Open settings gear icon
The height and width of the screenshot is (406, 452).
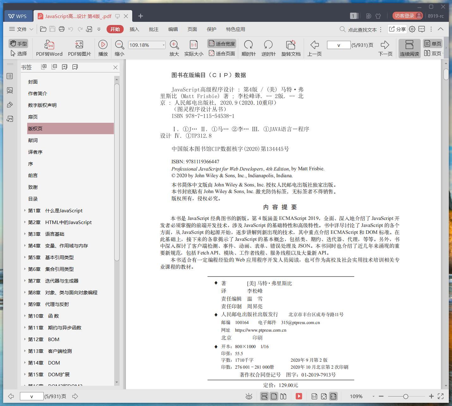pos(412,29)
